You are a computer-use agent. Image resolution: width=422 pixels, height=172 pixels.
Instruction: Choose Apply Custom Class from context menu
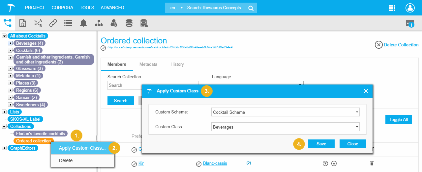(82, 148)
